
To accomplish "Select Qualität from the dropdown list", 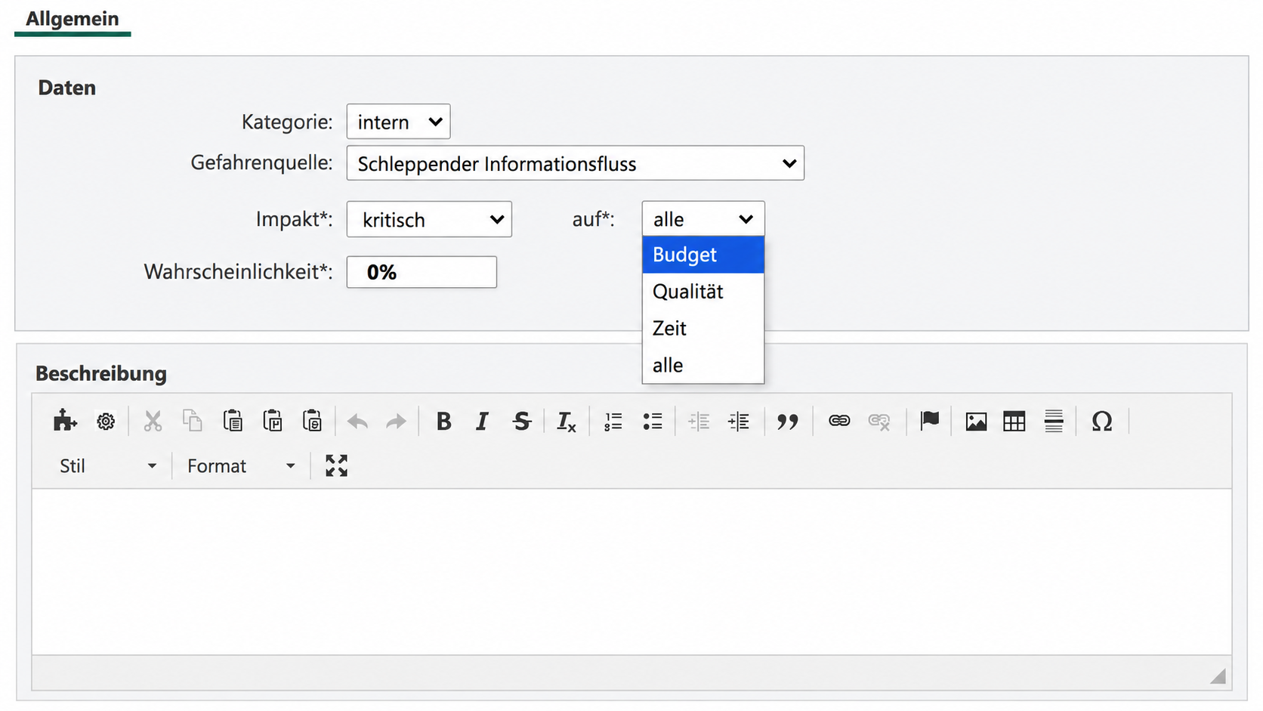I will (x=703, y=292).
